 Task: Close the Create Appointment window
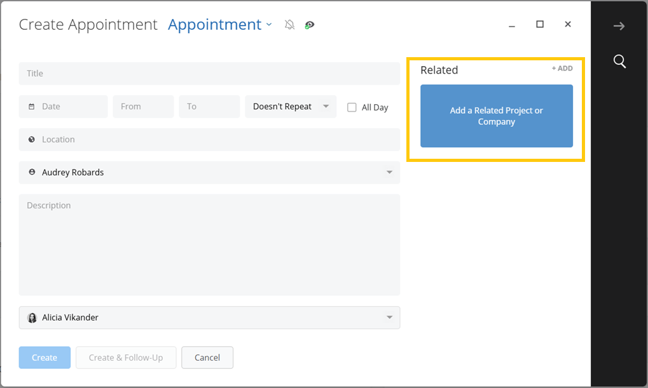click(568, 24)
